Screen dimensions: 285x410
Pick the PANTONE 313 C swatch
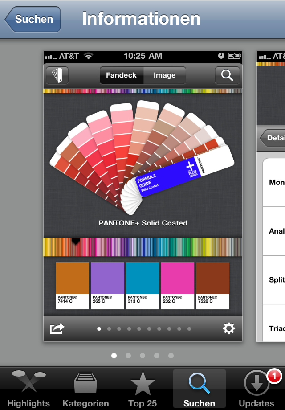coord(142,286)
